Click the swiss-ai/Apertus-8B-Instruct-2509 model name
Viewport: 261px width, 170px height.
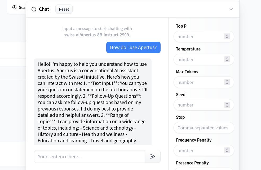coord(96,35)
